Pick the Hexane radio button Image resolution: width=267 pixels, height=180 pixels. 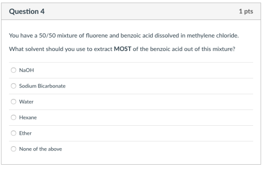click(x=13, y=118)
